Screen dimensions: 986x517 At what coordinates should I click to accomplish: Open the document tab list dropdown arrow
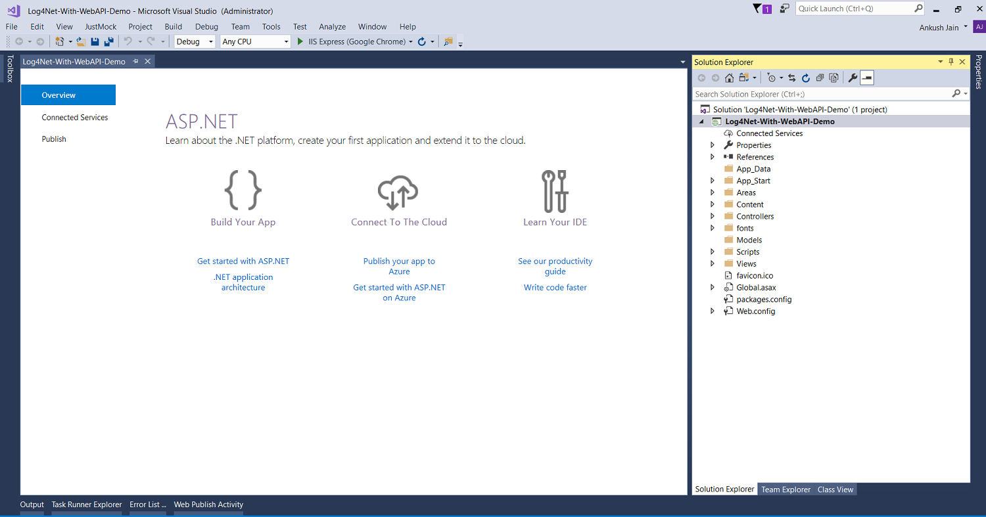(x=683, y=62)
